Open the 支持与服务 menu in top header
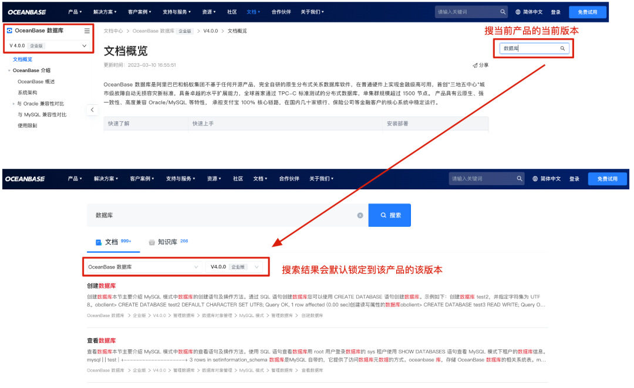 (177, 12)
